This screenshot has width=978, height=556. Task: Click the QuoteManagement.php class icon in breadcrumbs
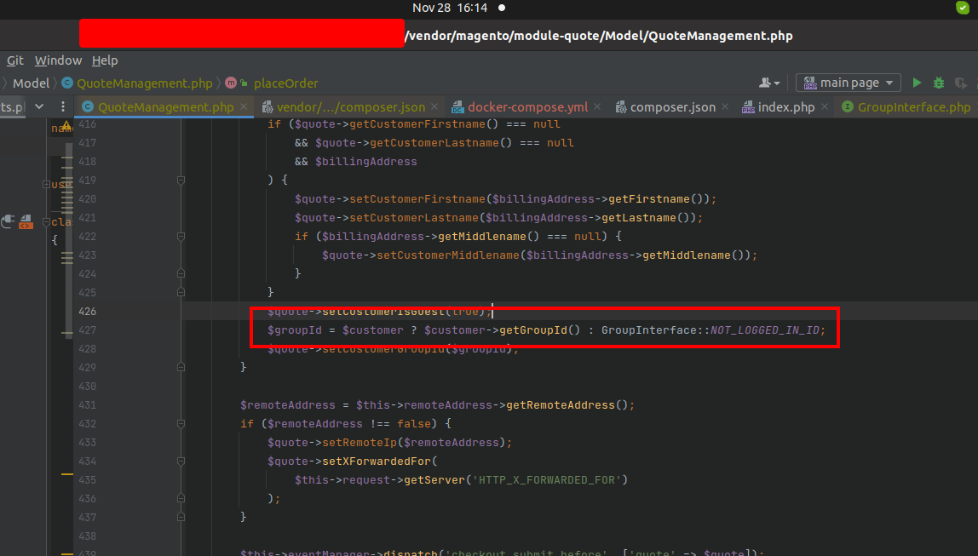pos(66,83)
